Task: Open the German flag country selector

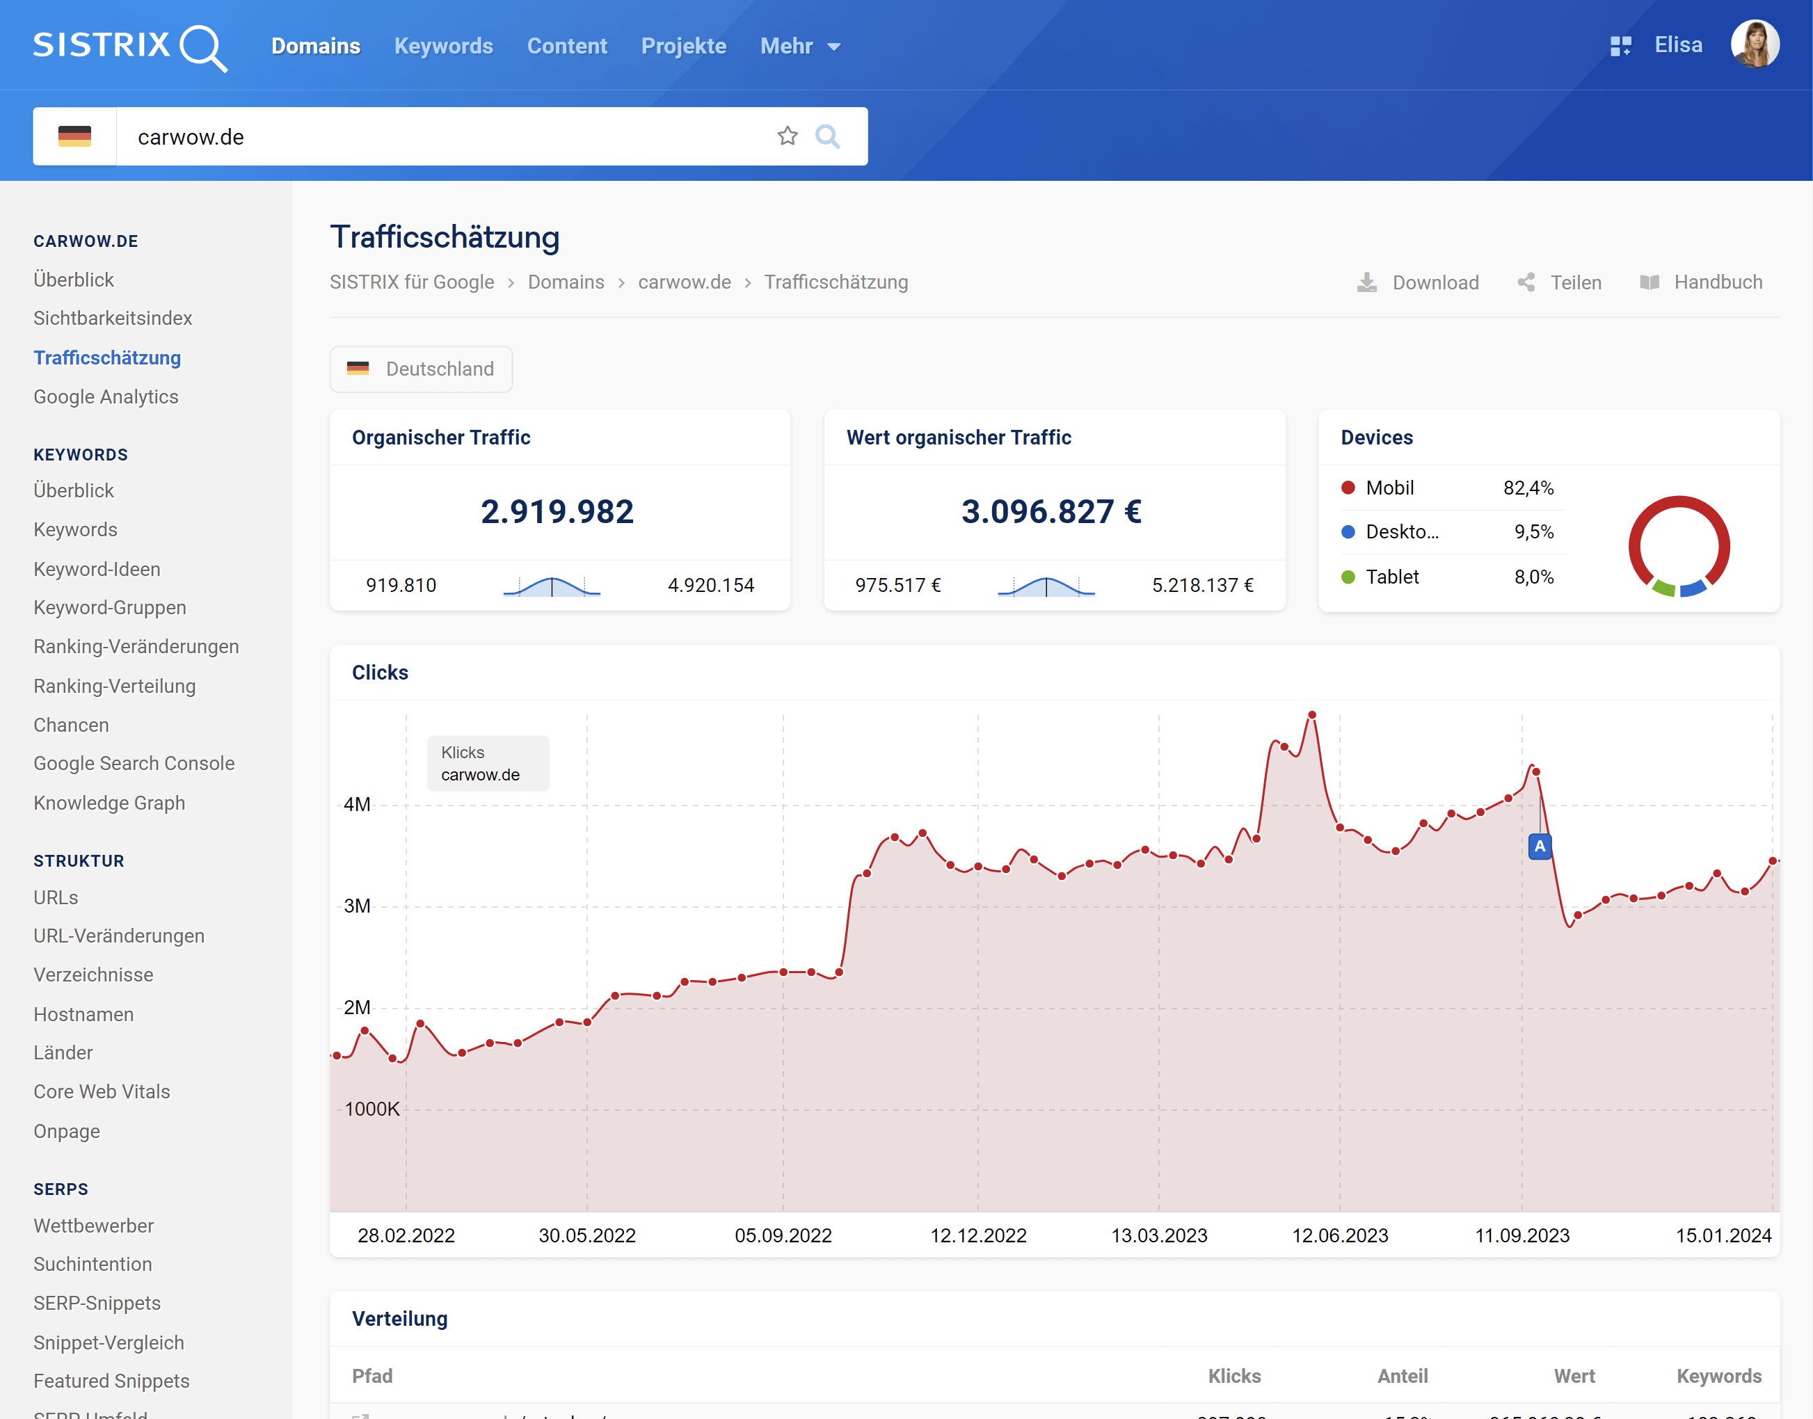Action: pos(74,136)
